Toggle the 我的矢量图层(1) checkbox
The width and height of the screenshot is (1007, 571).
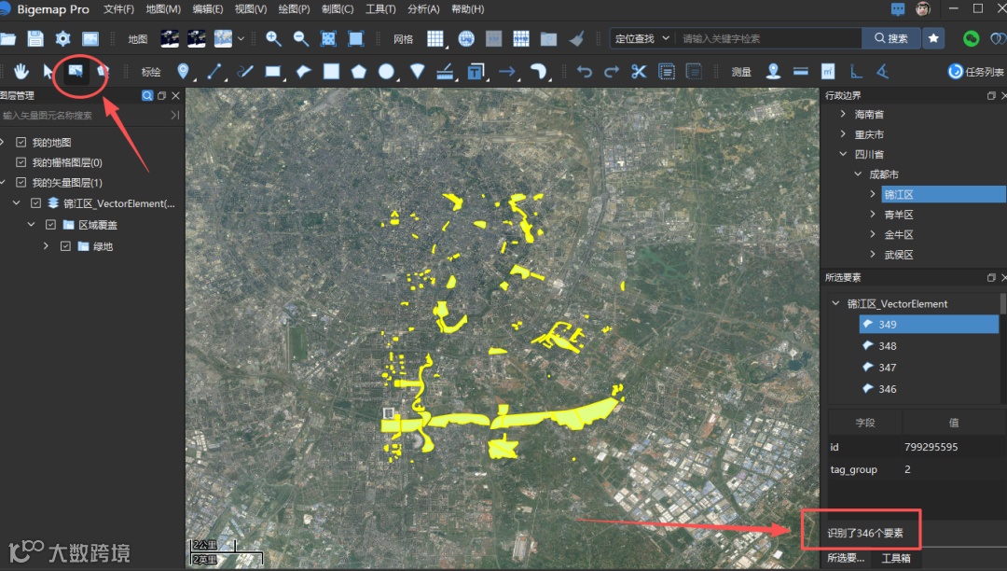point(21,183)
